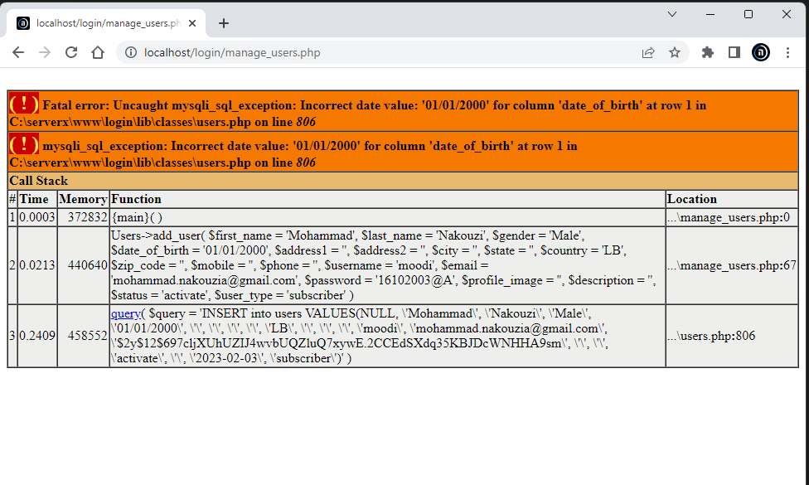Select the time value 0.2409

(x=37, y=336)
